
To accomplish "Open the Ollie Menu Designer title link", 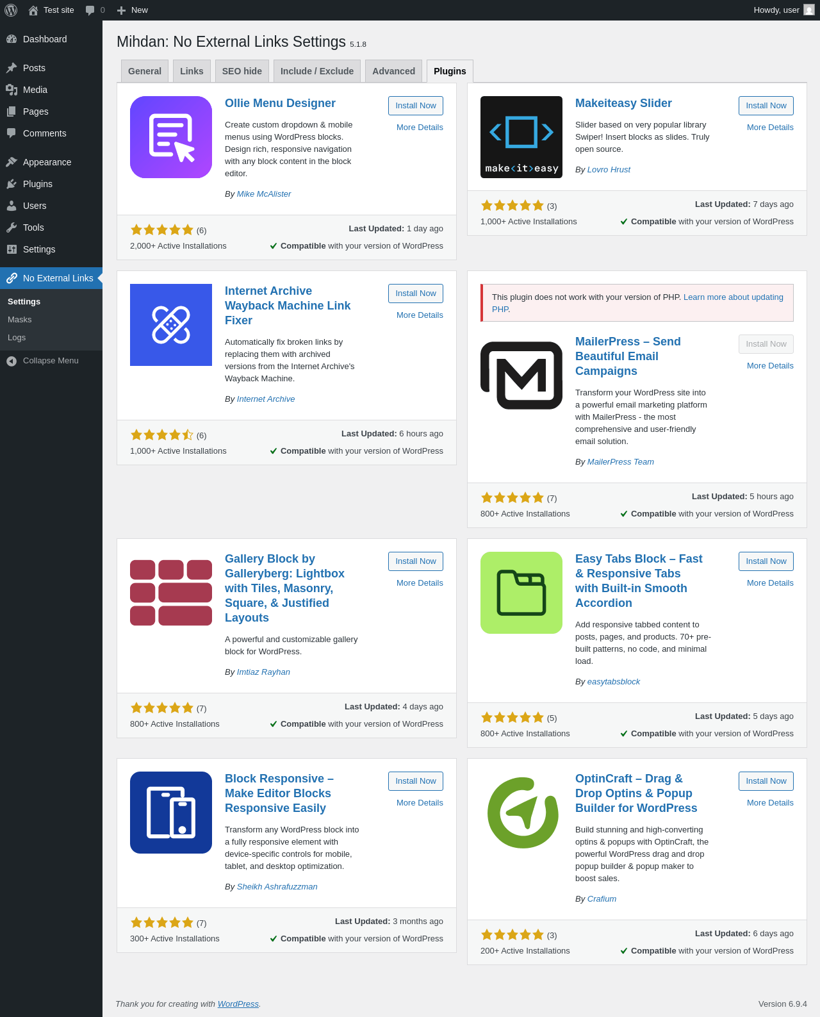I will tap(280, 103).
